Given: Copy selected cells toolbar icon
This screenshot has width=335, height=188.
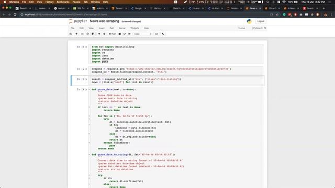Looking at the screenshot, I should (87, 34).
